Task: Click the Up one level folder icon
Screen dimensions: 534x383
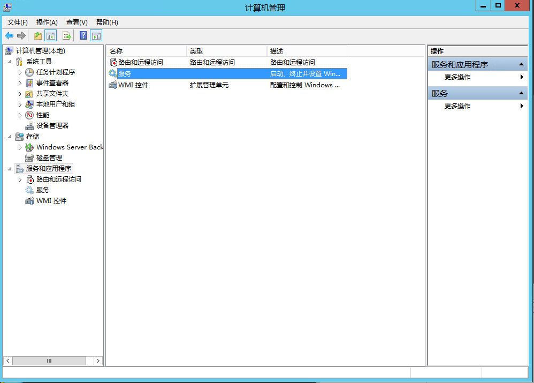Action: [x=37, y=36]
